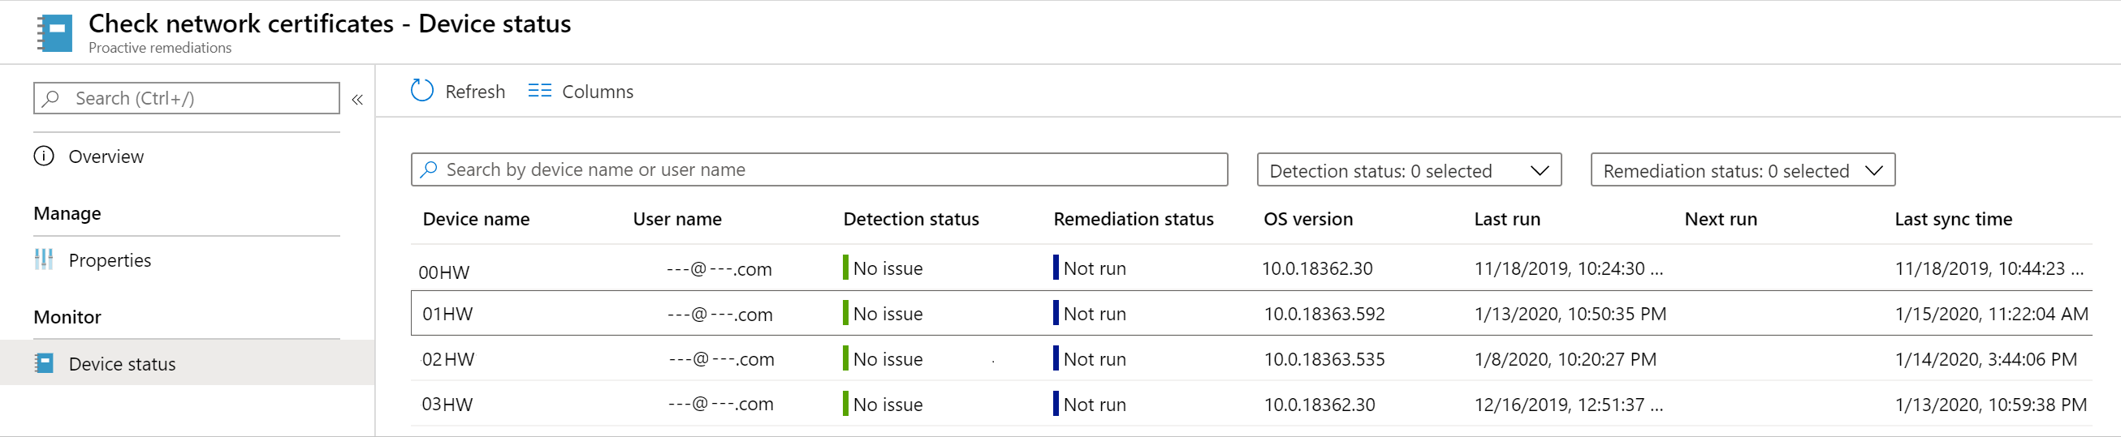Click the Detection status column header
This screenshot has height=437, width=2121.
[910, 220]
